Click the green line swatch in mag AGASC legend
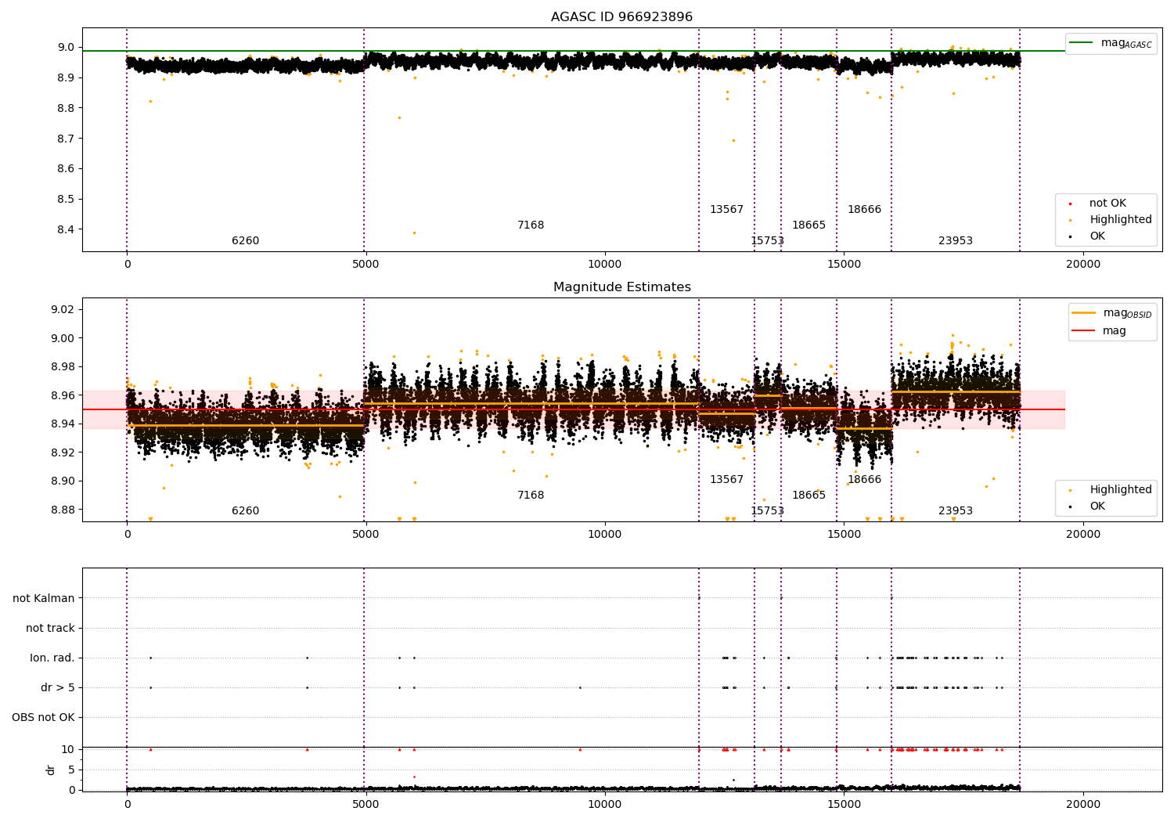The image size is (1174, 822). pos(1081,42)
